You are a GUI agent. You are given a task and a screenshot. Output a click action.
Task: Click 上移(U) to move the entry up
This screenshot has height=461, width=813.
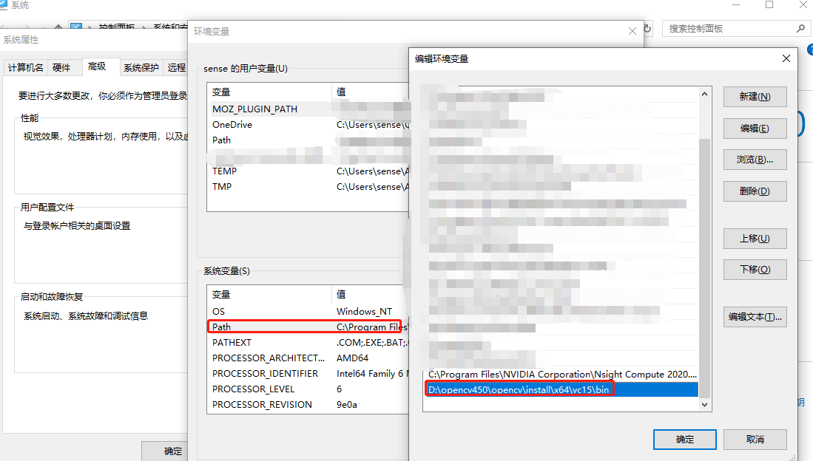coord(755,238)
